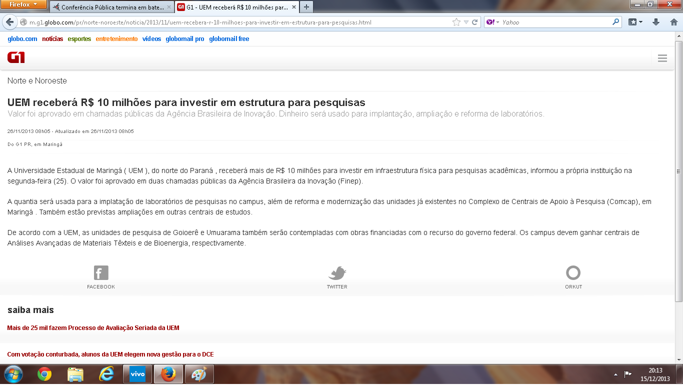Viewport: 683px width, 388px height.
Task: Open the Firefox application menu
Action: pyautogui.click(x=23, y=5)
